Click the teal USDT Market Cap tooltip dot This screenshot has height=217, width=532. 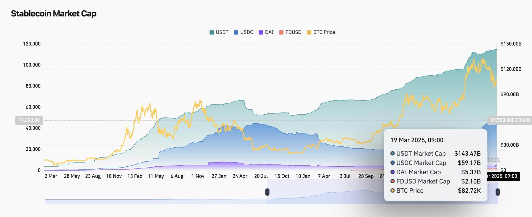pos(392,154)
